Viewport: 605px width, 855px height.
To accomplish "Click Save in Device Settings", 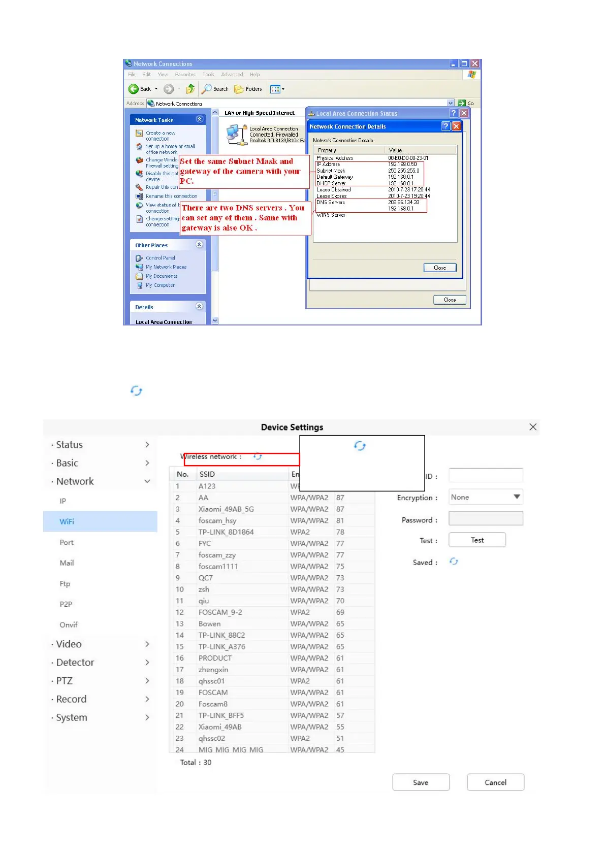I will (421, 782).
